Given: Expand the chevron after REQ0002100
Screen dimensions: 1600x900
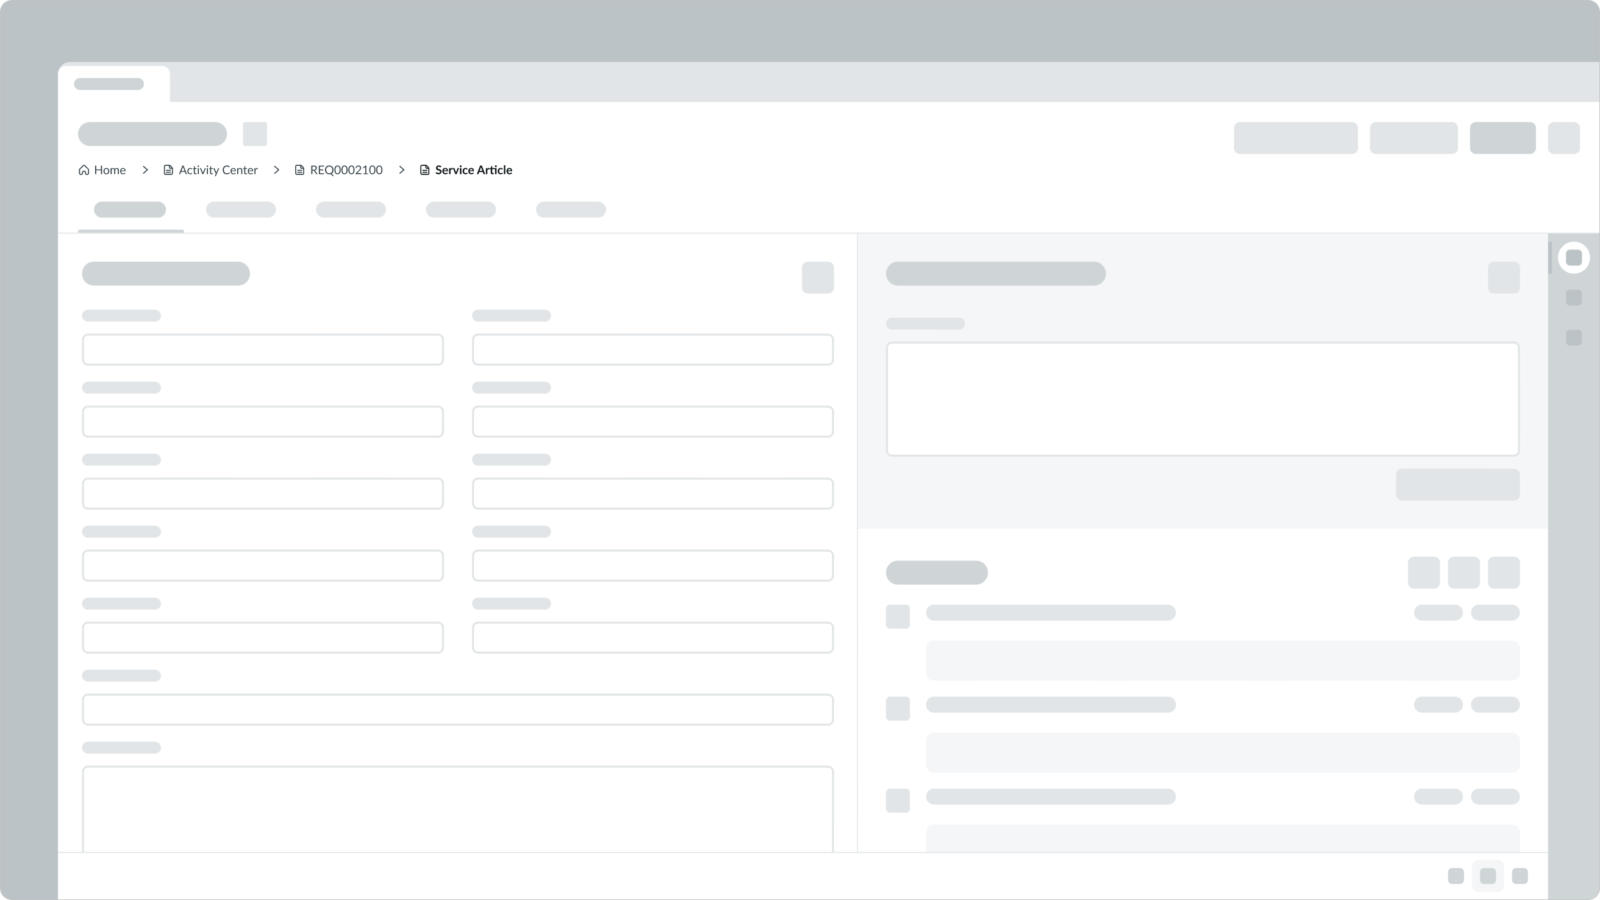Looking at the screenshot, I should click(x=401, y=170).
